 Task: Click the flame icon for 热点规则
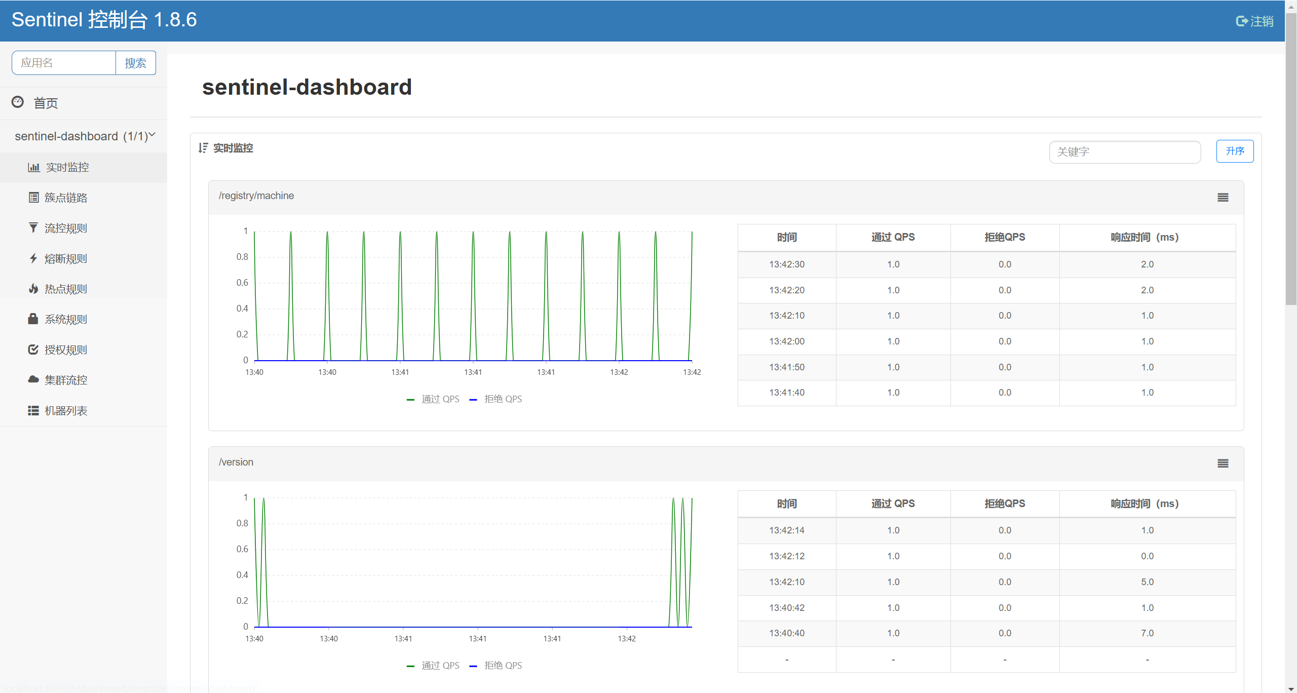pos(33,289)
